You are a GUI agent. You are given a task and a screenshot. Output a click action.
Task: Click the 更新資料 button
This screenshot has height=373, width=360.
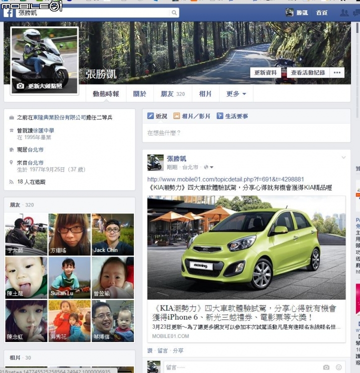click(x=265, y=72)
